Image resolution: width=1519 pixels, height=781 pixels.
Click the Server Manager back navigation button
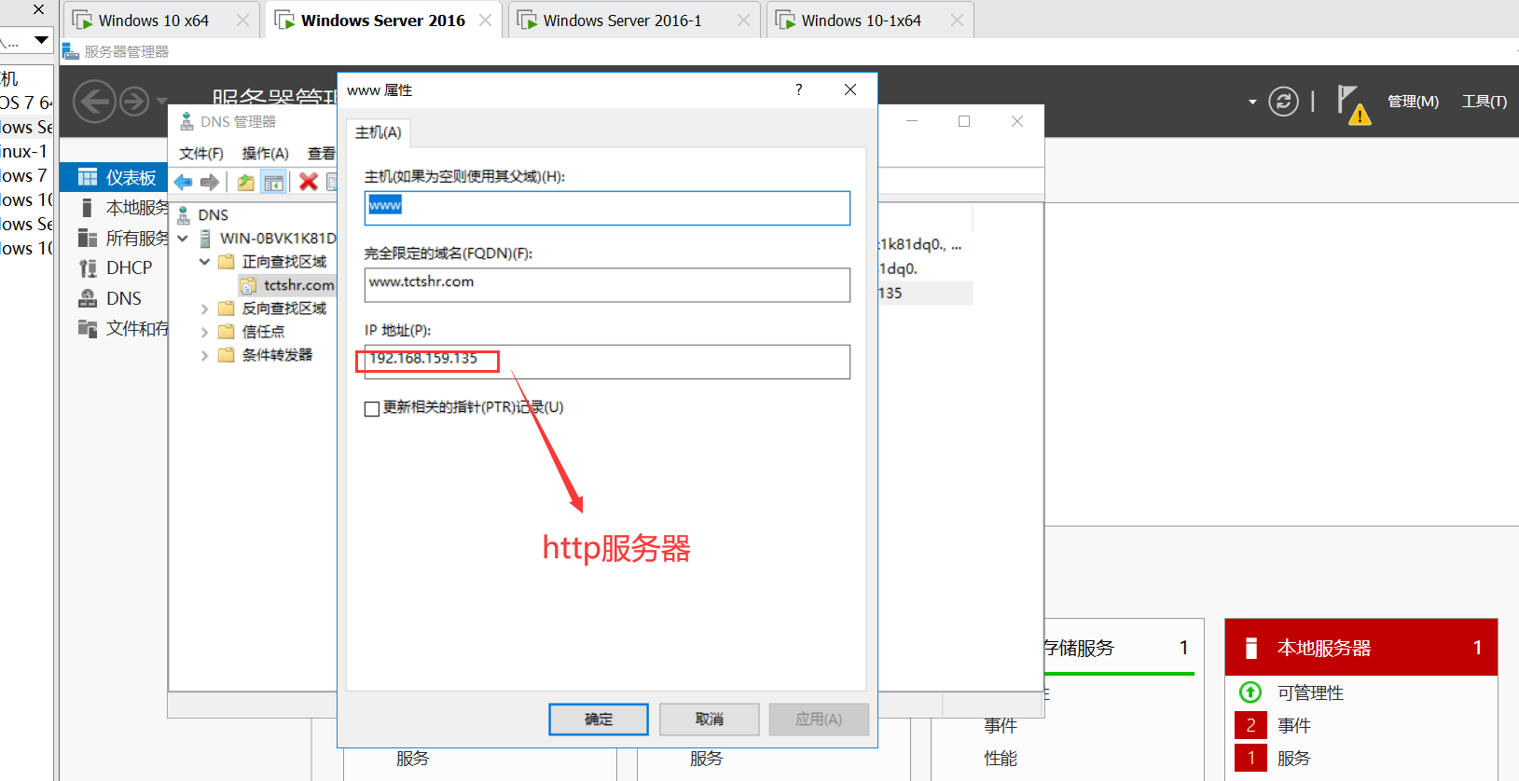click(x=95, y=101)
